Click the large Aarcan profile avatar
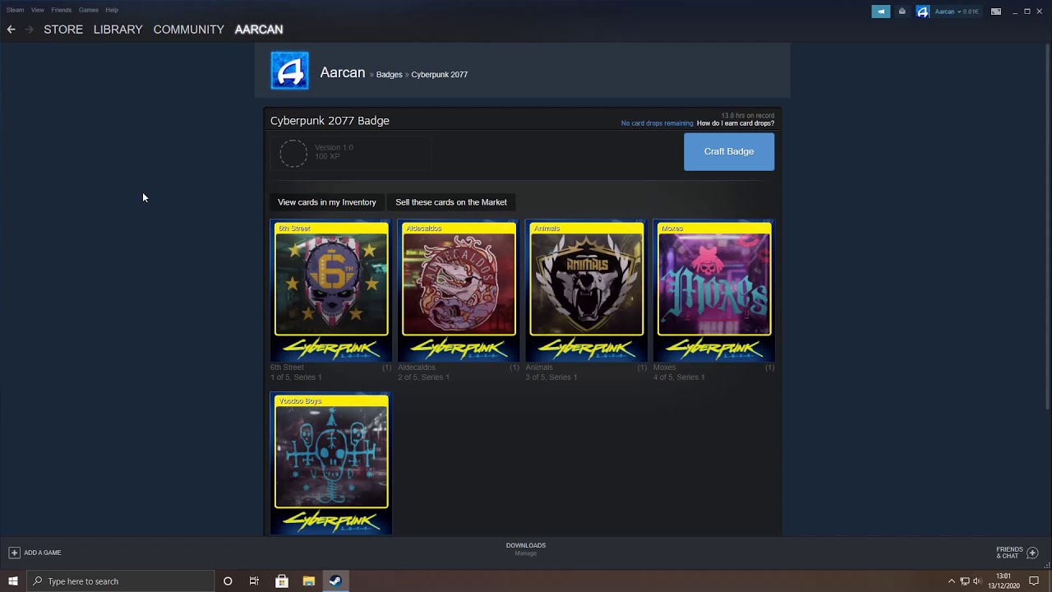The height and width of the screenshot is (592, 1052). [x=290, y=71]
